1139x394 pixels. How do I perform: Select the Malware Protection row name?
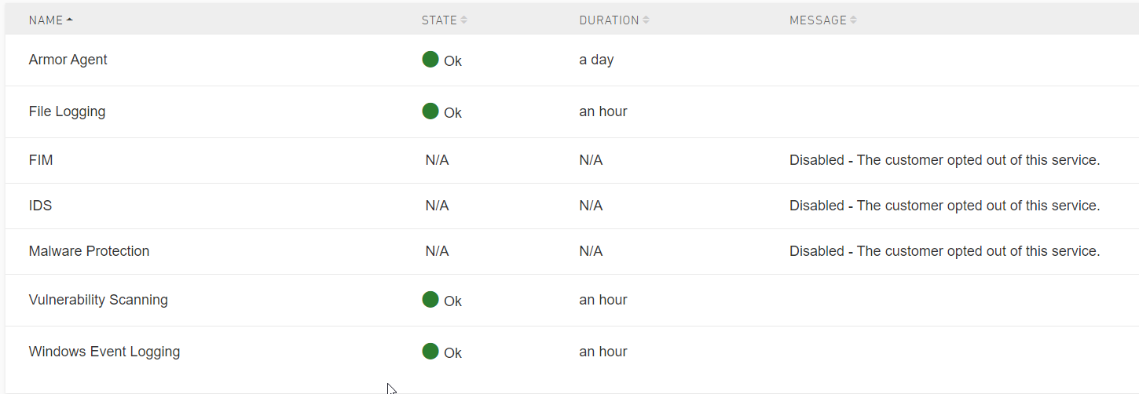[89, 251]
